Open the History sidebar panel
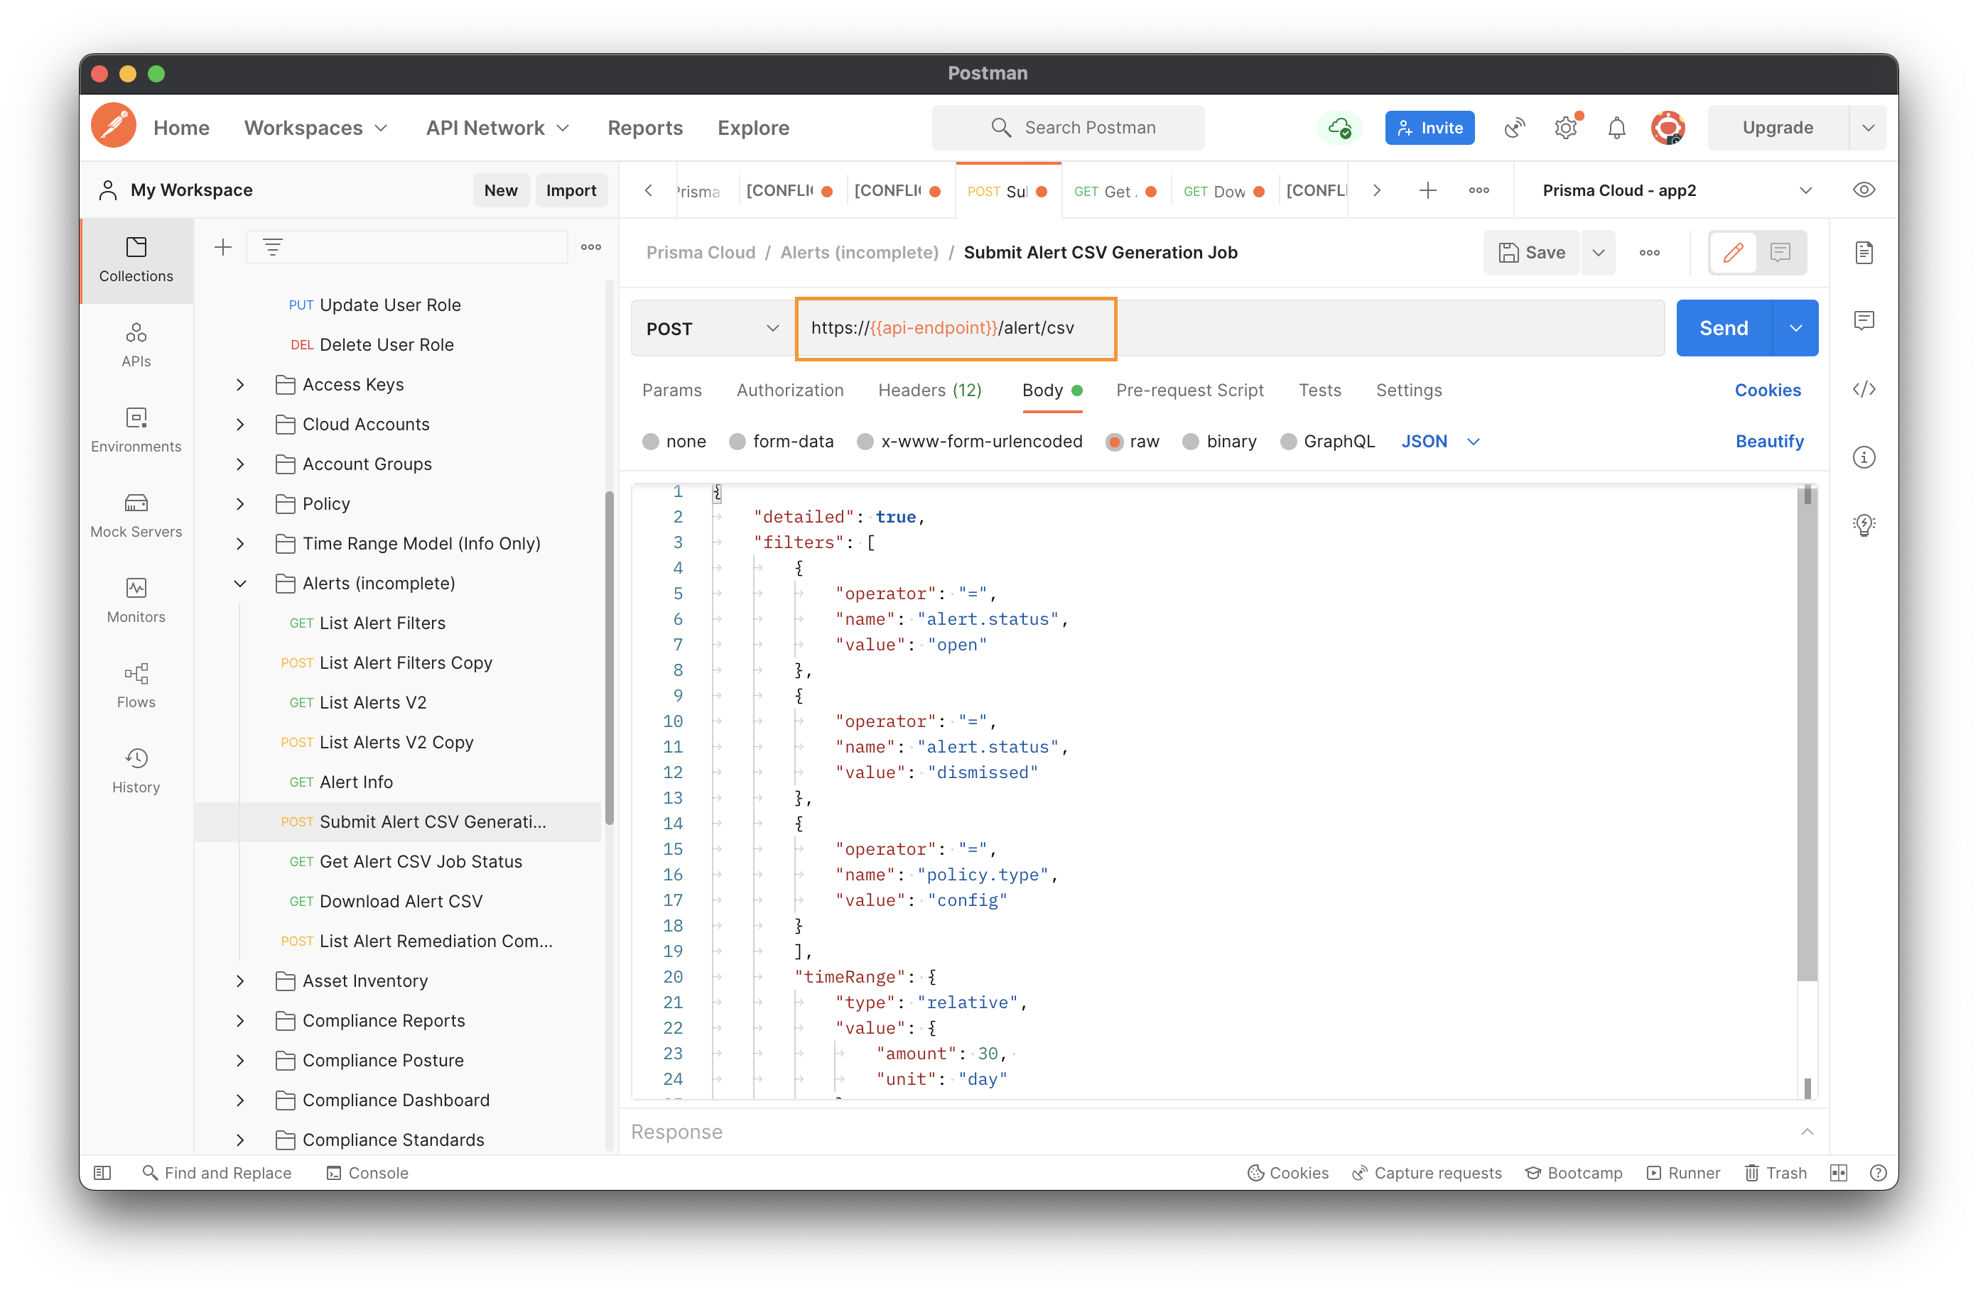This screenshot has width=1978, height=1295. point(136,771)
